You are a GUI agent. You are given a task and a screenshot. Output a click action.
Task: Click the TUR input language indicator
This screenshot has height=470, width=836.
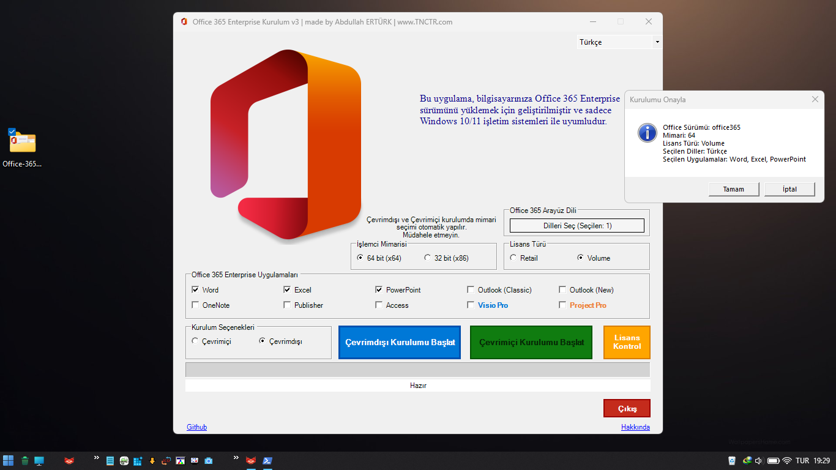pos(802,461)
